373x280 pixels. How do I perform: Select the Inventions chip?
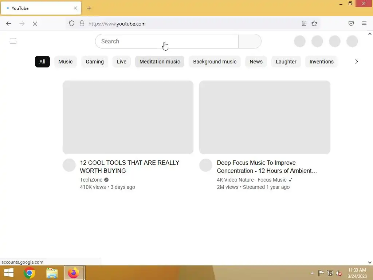[321, 62]
